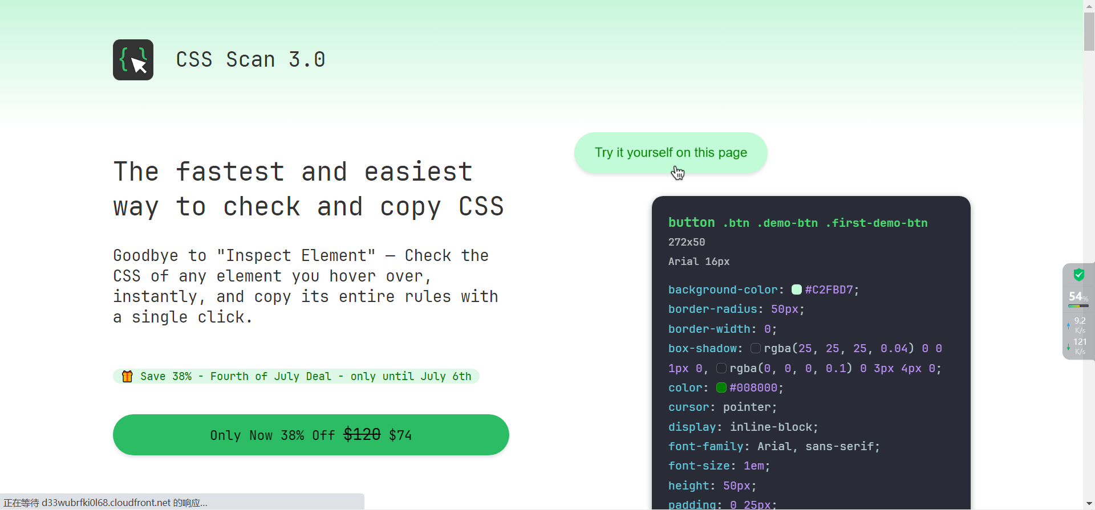Click the #C2FBD7 background-color swatch
The height and width of the screenshot is (510, 1095).
point(797,289)
